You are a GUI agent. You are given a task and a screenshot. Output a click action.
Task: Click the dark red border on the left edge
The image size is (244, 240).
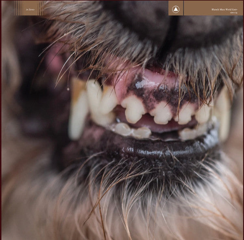1,122
